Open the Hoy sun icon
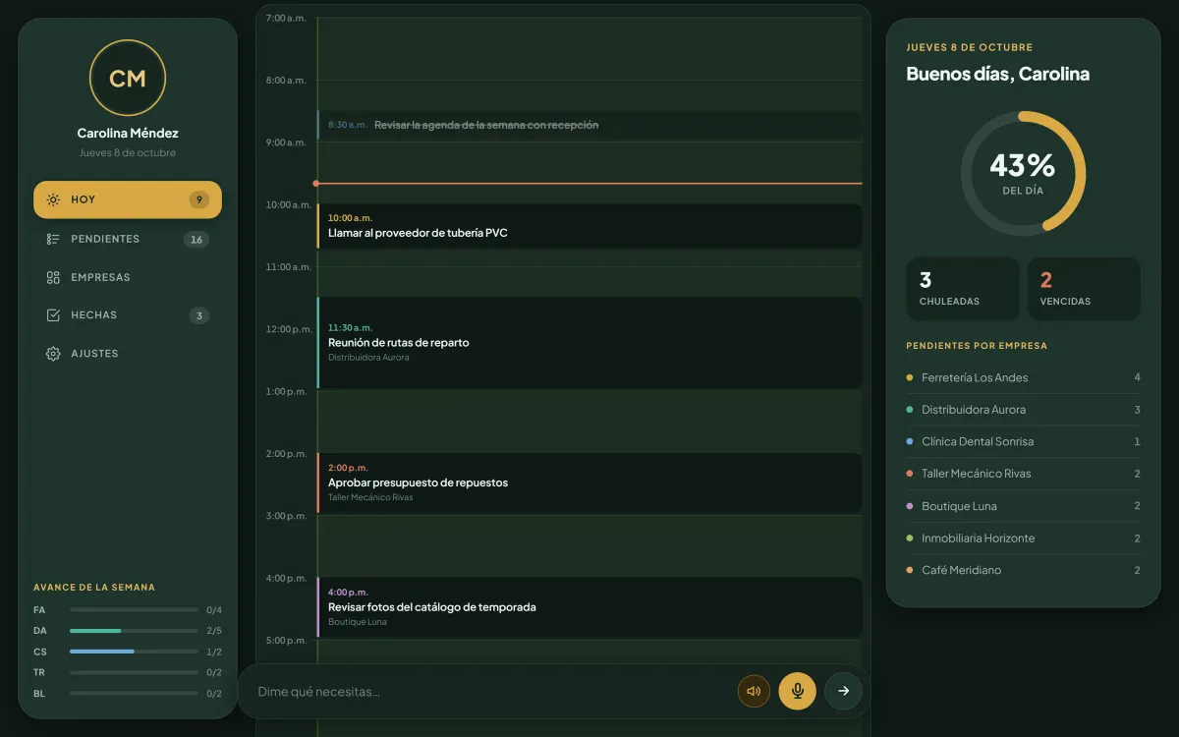Viewport: 1179px width, 737px height. [x=53, y=199]
